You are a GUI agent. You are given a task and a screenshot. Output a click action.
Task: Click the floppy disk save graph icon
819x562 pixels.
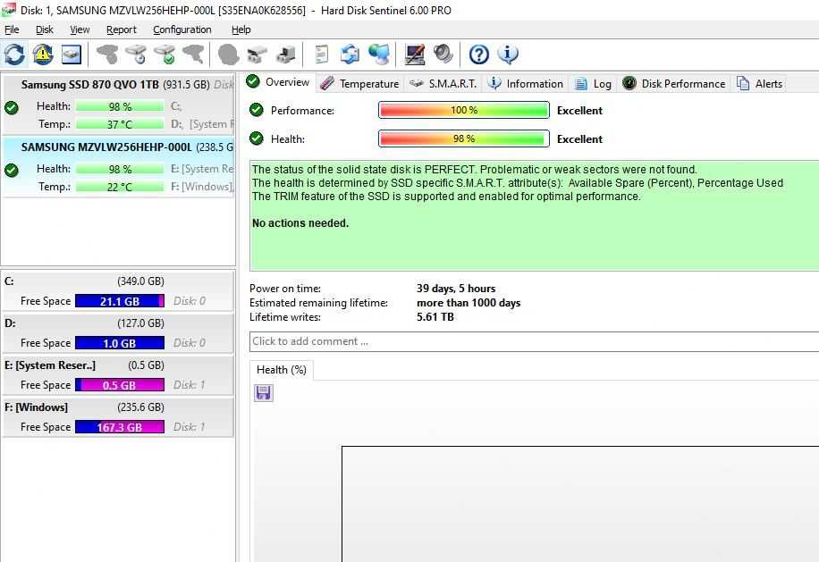tap(263, 392)
